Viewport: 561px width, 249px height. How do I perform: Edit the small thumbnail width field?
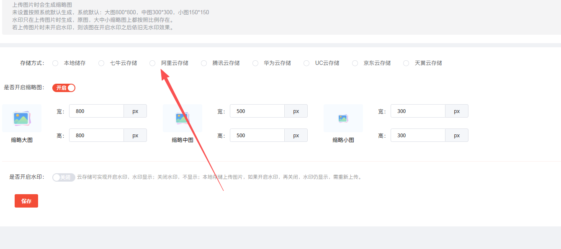pos(418,111)
